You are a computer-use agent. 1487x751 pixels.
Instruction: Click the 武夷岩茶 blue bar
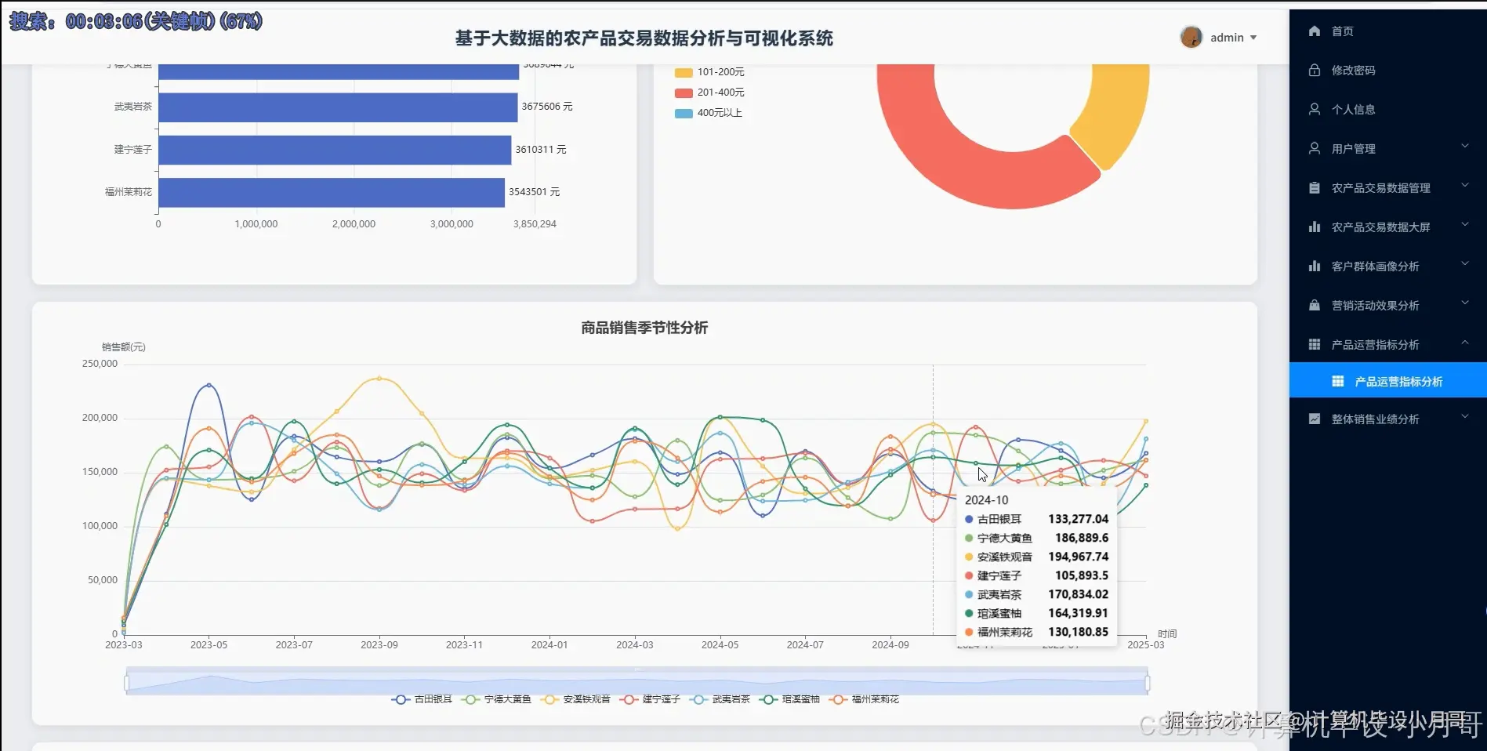[338, 107]
